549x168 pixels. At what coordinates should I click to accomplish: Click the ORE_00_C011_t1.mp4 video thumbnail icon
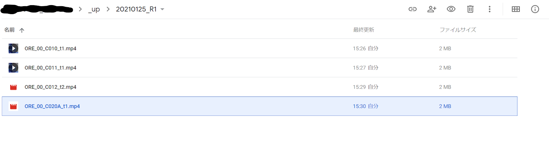(x=13, y=68)
